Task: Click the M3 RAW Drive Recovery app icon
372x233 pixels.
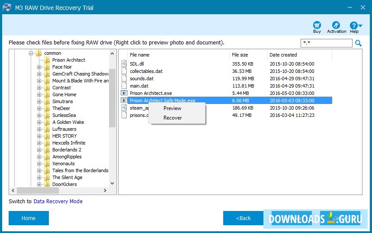Action: 6,7
